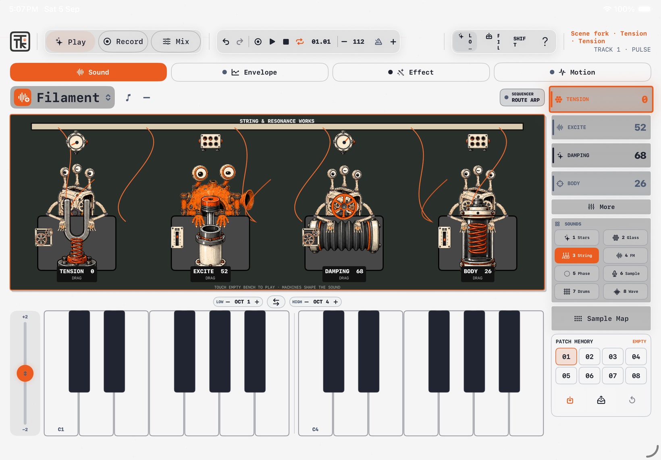Screen dimensions: 661x460
Task: Open More parameters
Action: click(x=601, y=207)
